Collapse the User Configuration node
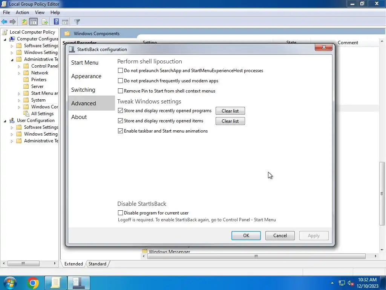This screenshot has height=290, width=386. (5, 121)
